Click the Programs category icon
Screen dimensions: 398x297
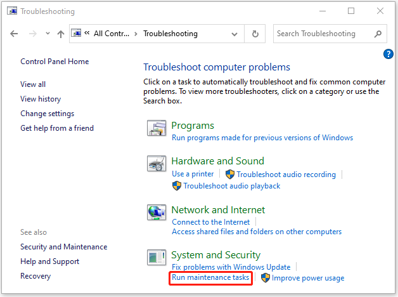click(157, 128)
